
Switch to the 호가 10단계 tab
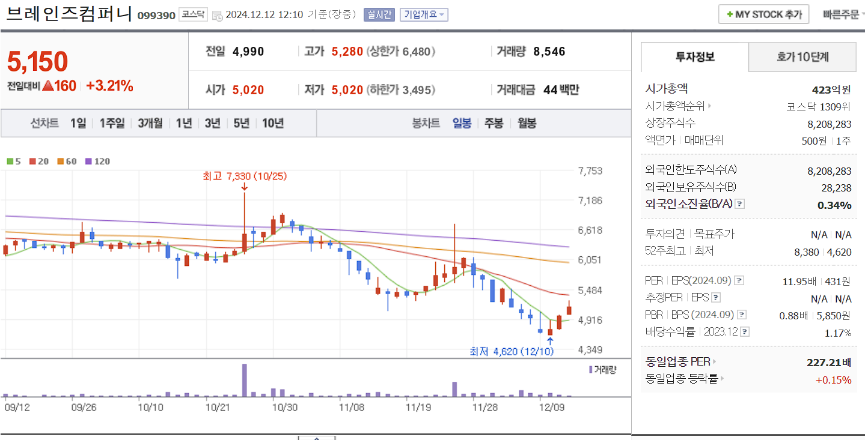(802, 57)
